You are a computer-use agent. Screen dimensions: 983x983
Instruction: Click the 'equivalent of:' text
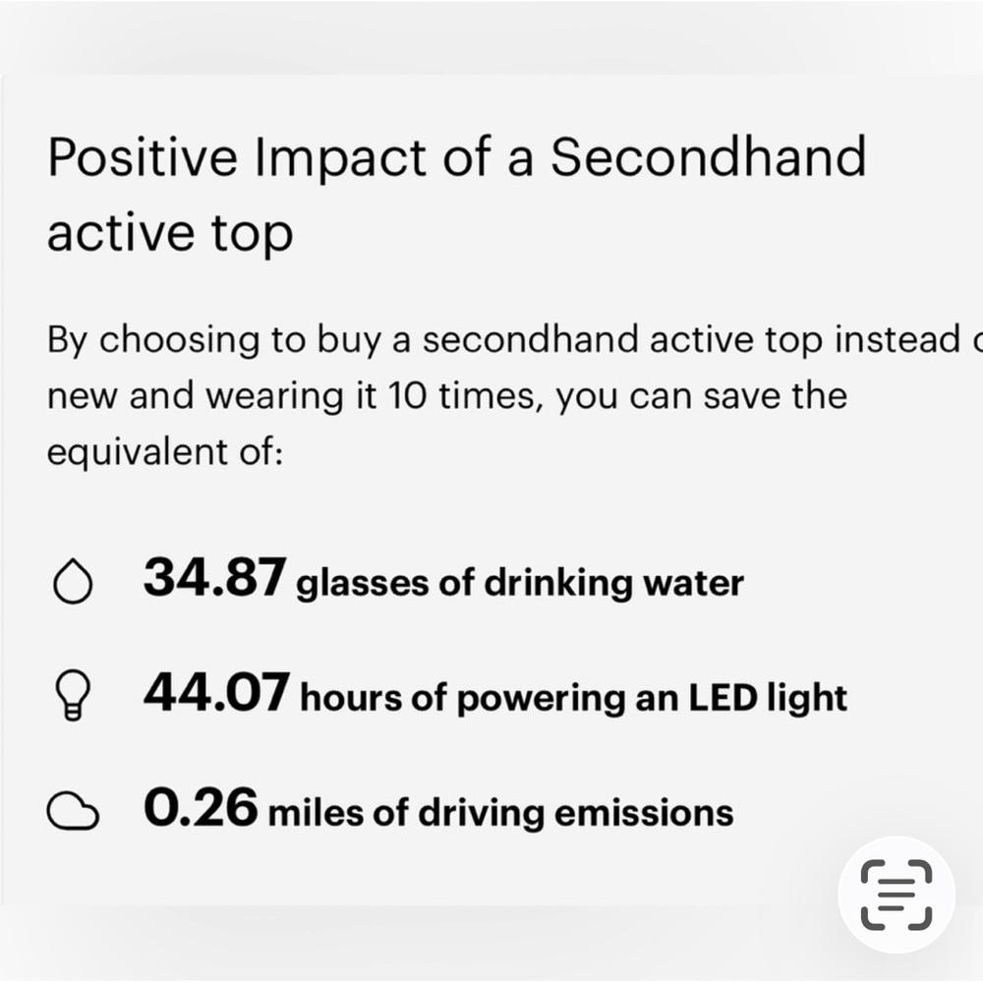165,452
